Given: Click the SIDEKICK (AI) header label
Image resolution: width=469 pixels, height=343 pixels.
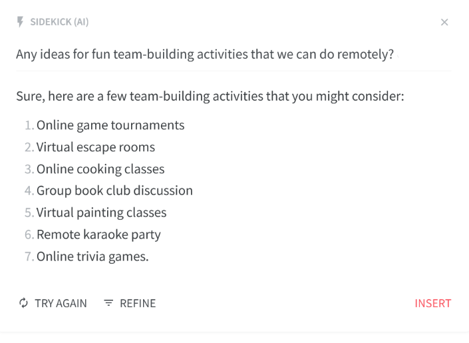Looking at the screenshot, I should (59, 22).
